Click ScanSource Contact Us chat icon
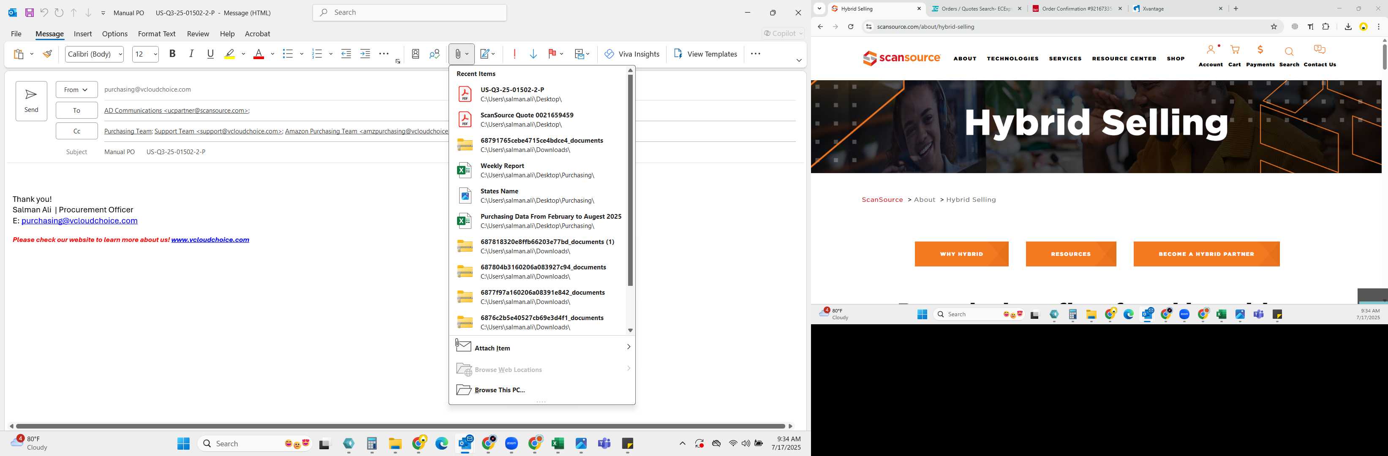The width and height of the screenshot is (1388, 456). [1320, 50]
